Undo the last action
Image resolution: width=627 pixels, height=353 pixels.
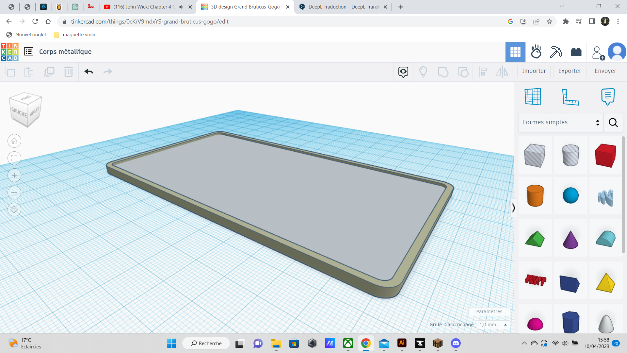pyautogui.click(x=88, y=72)
